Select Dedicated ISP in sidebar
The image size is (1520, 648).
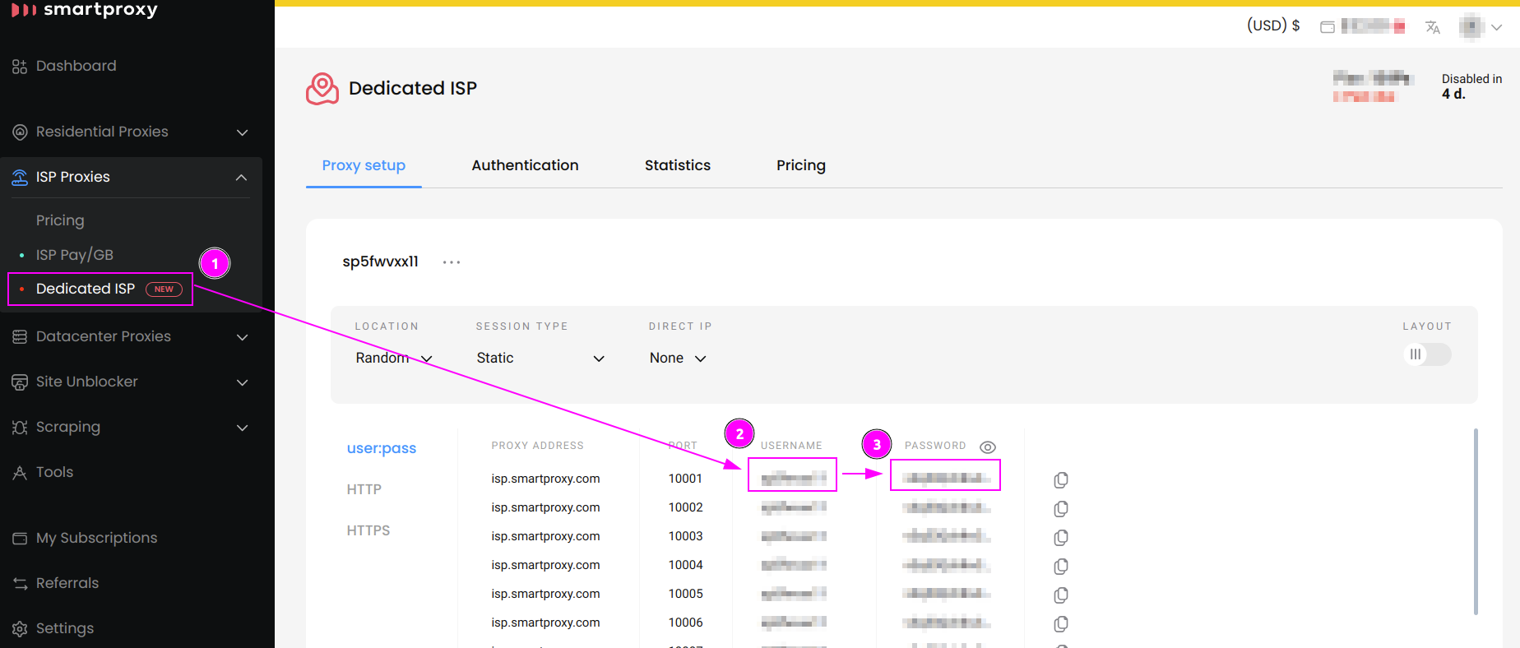[86, 289]
